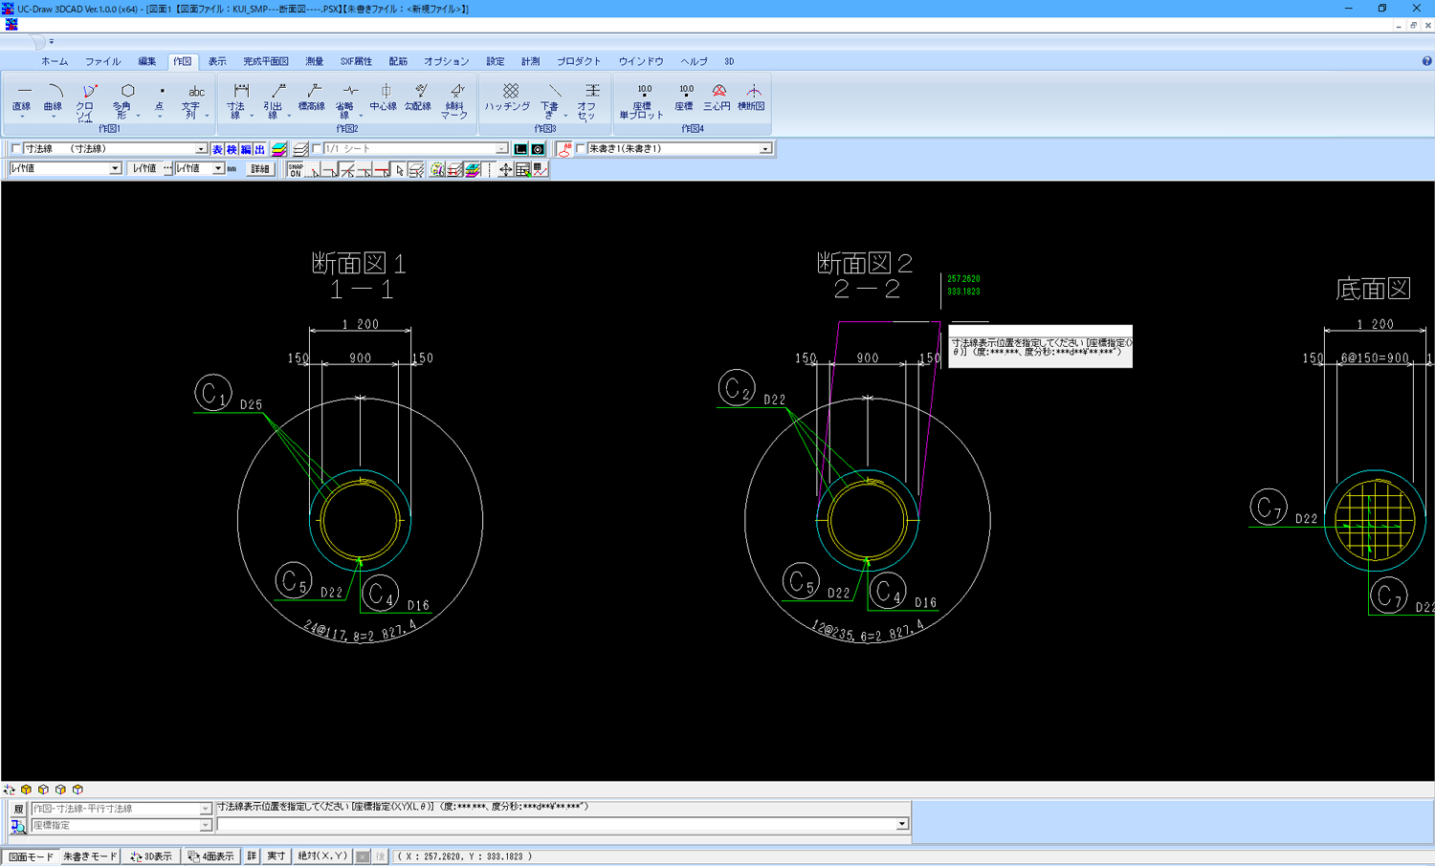
Task: Toggle the SNAP ON icon
Action: coord(296,169)
